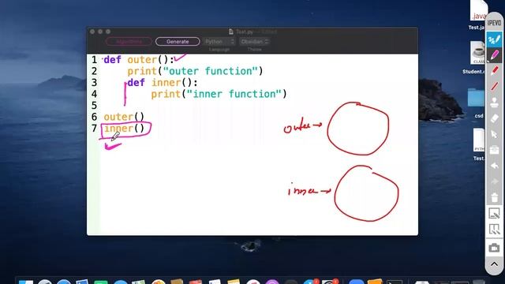Select the red marker pen tool
This screenshot has height=284, width=505.
point(495,71)
